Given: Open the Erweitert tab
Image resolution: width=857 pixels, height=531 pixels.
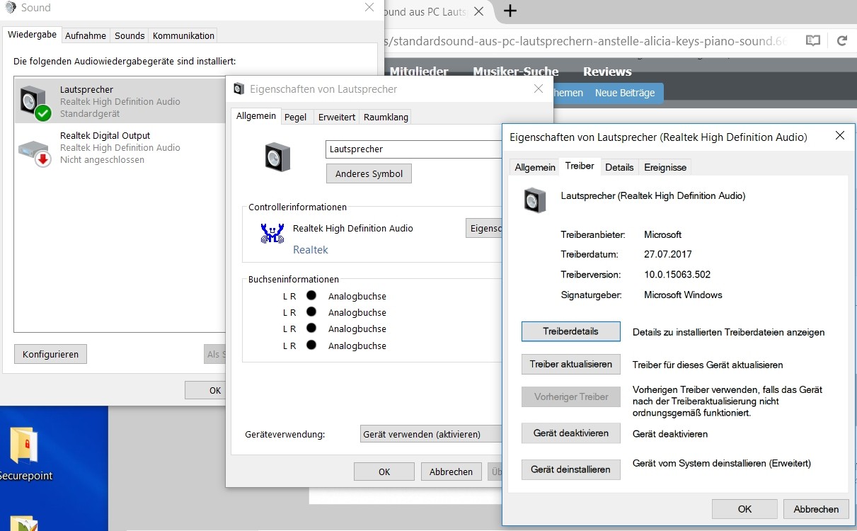Looking at the screenshot, I should [x=337, y=117].
